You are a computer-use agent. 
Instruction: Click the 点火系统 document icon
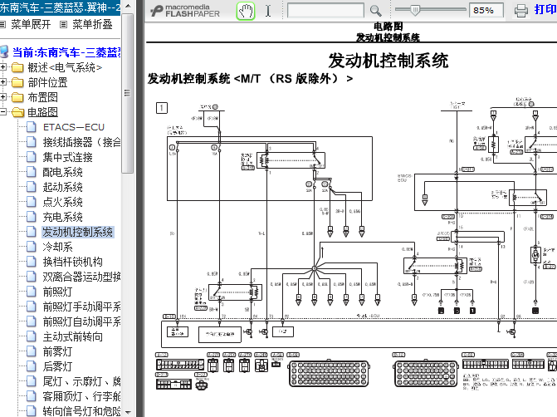pyautogui.click(x=32, y=202)
